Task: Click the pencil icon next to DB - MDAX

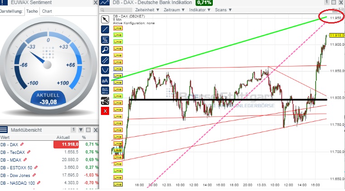Action: click(x=25, y=160)
